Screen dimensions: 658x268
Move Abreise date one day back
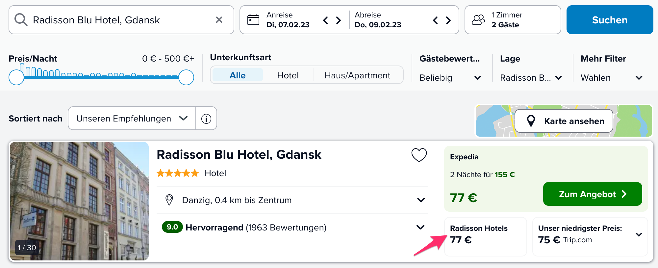(x=435, y=20)
